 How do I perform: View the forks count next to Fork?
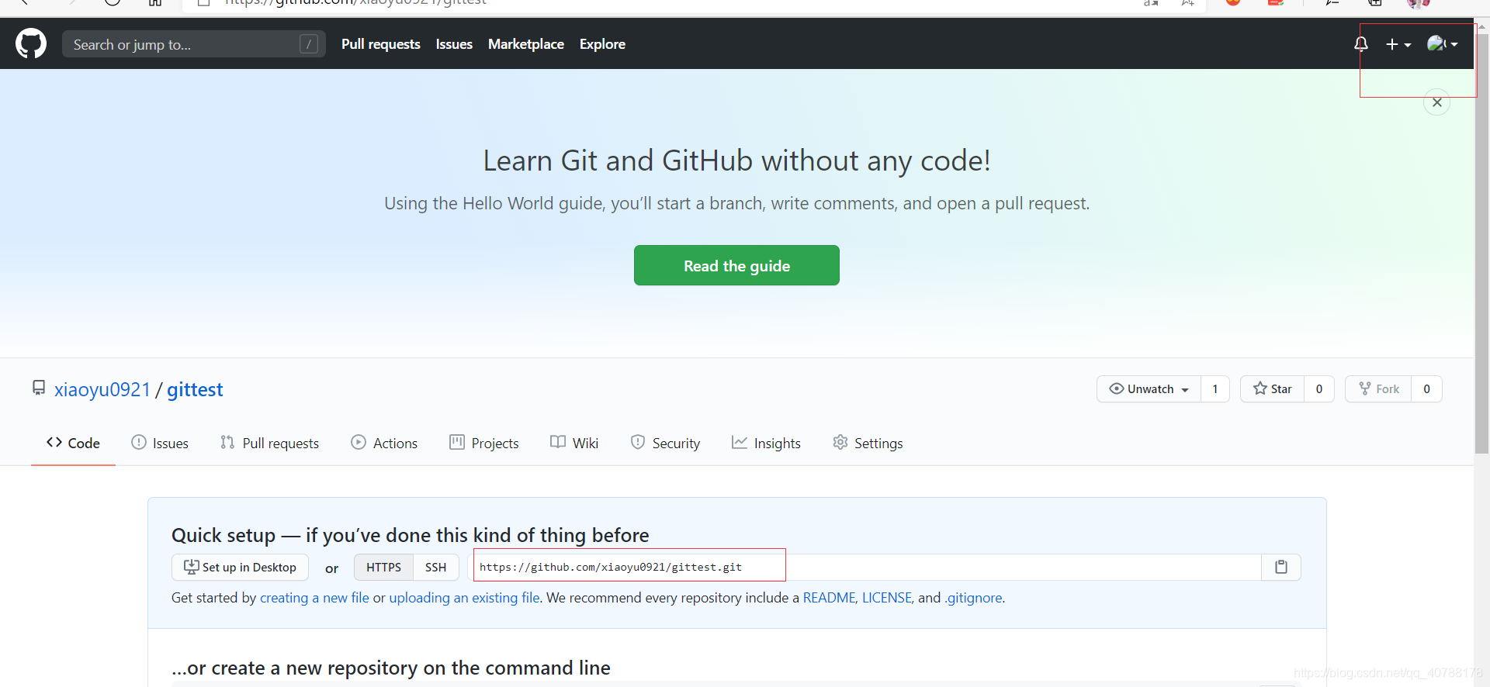click(1426, 389)
